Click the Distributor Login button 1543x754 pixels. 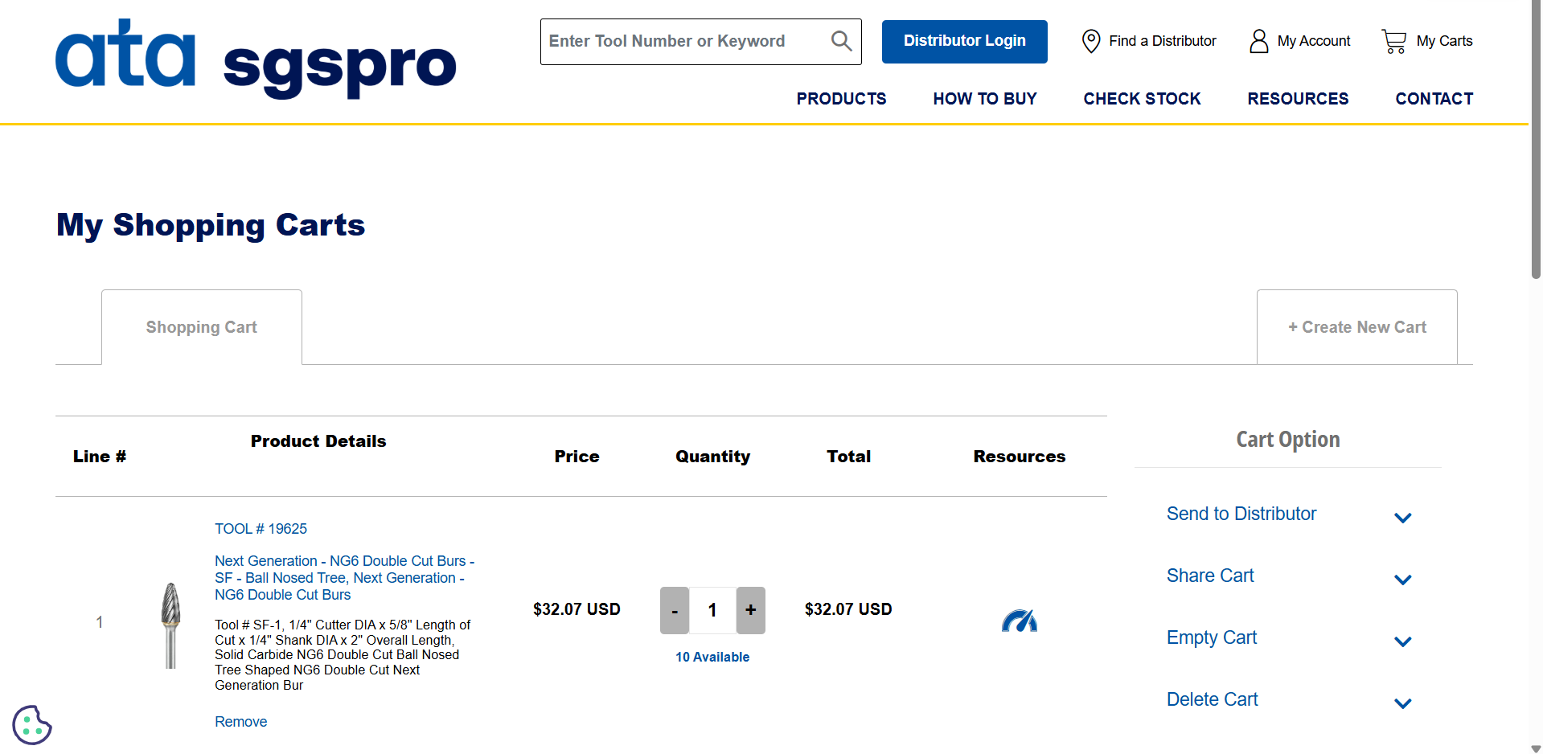click(964, 41)
